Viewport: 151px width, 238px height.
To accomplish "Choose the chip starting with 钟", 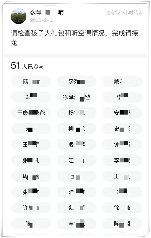I will tap(122, 144).
